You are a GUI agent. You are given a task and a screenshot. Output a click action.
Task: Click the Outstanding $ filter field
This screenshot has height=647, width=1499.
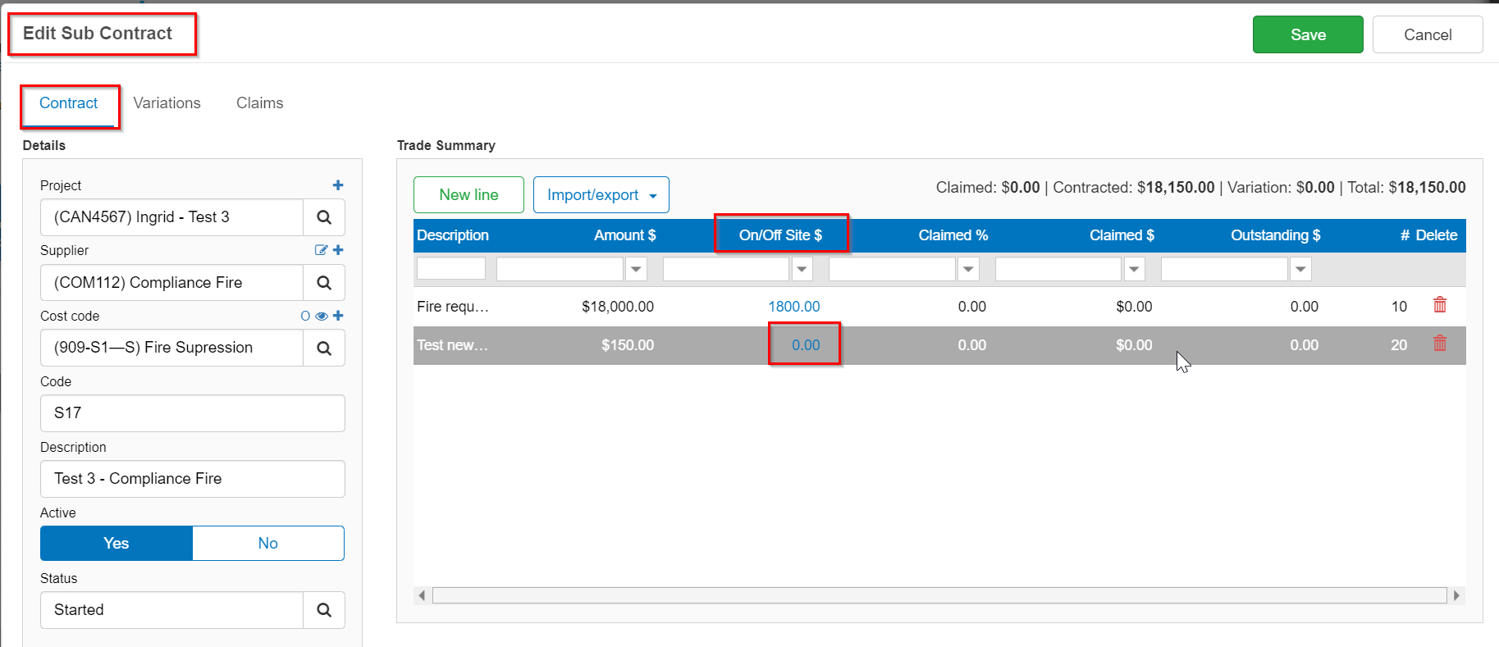click(1224, 269)
